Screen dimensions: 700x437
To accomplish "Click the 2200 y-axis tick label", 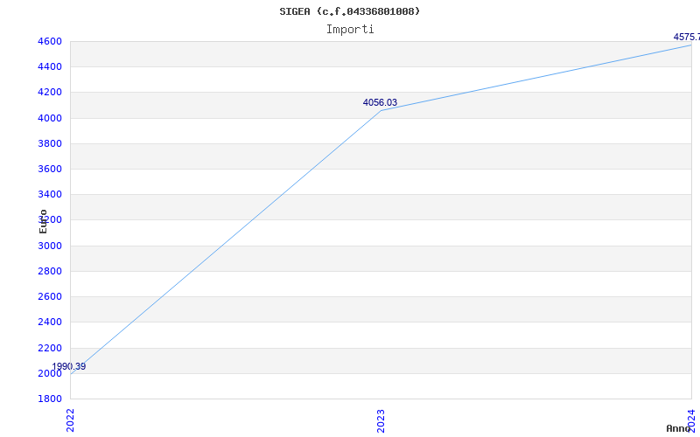I will click(x=50, y=348).
